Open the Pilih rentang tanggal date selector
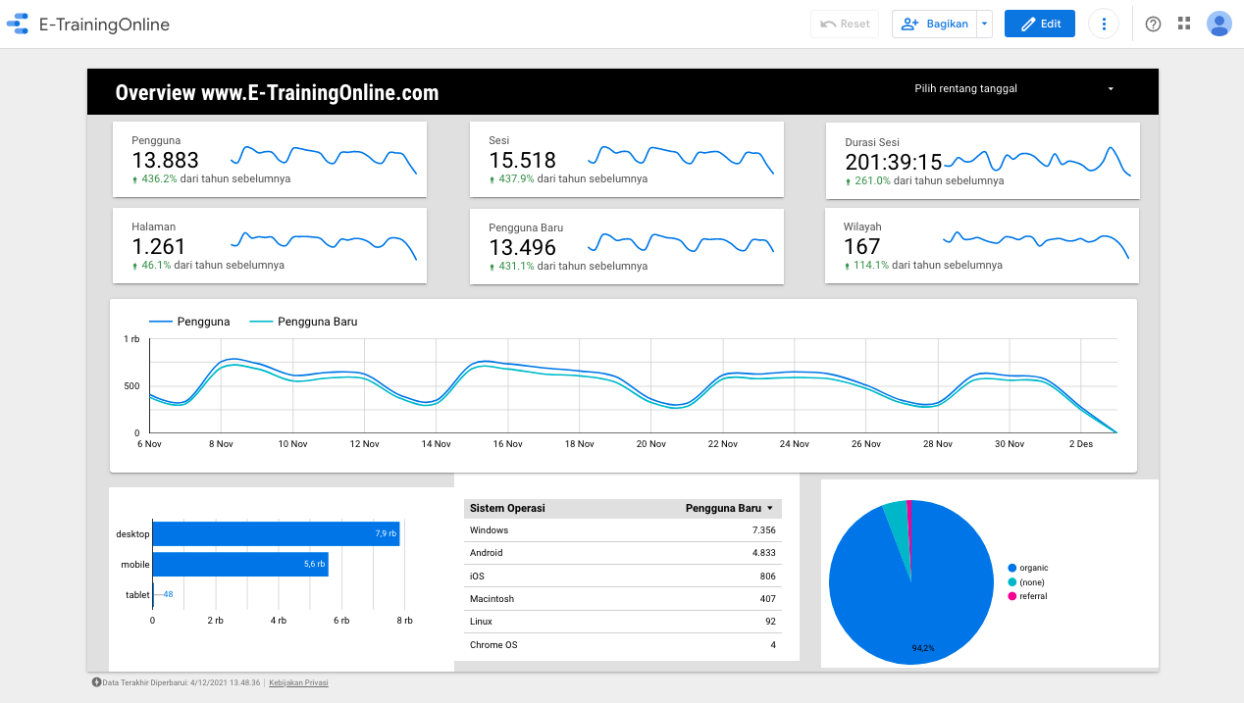Screen dimensions: 1244x703 1014,88
